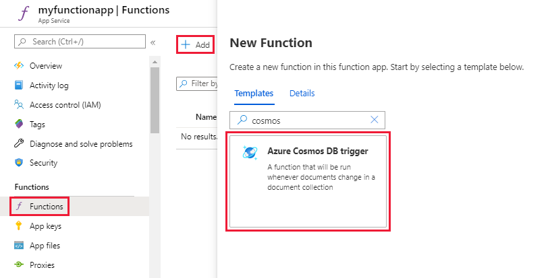Open the Functions menu item
The height and width of the screenshot is (278, 550).
coord(46,206)
